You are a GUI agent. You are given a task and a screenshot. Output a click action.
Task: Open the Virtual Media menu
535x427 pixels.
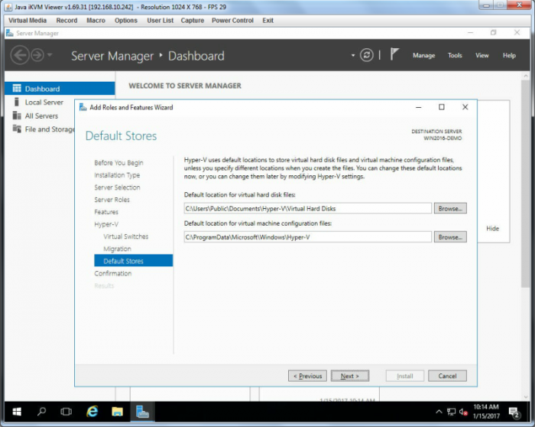[28, 21]
